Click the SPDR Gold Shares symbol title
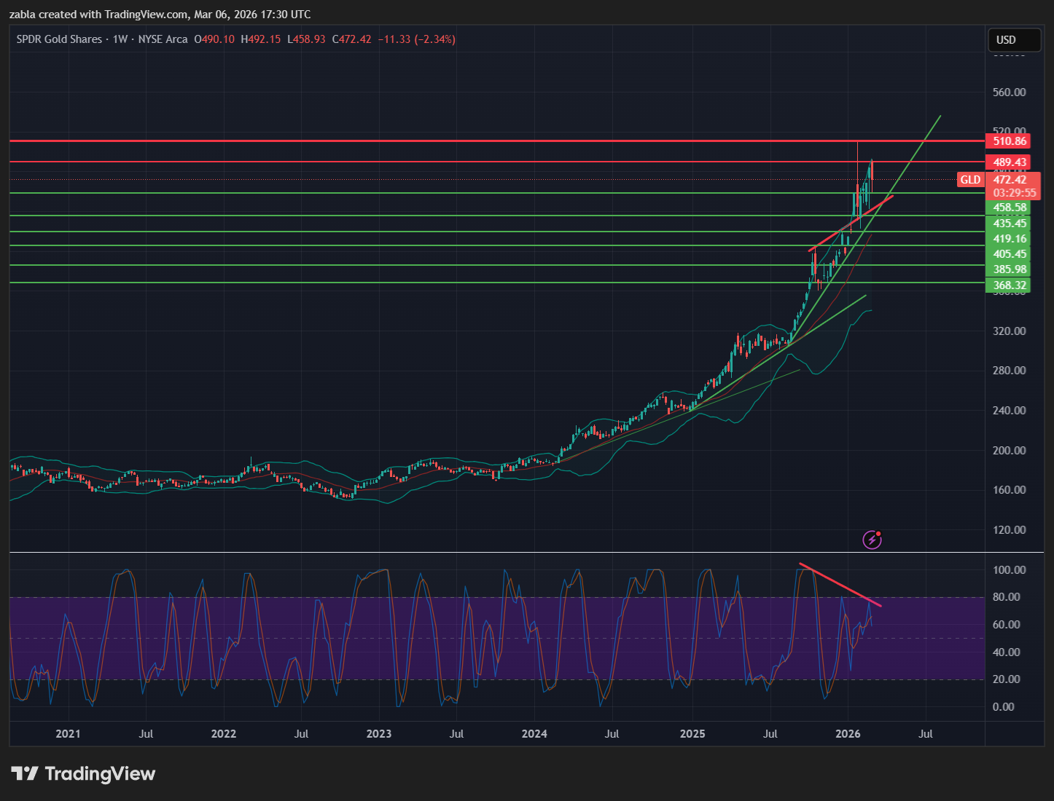 point(59,39)
